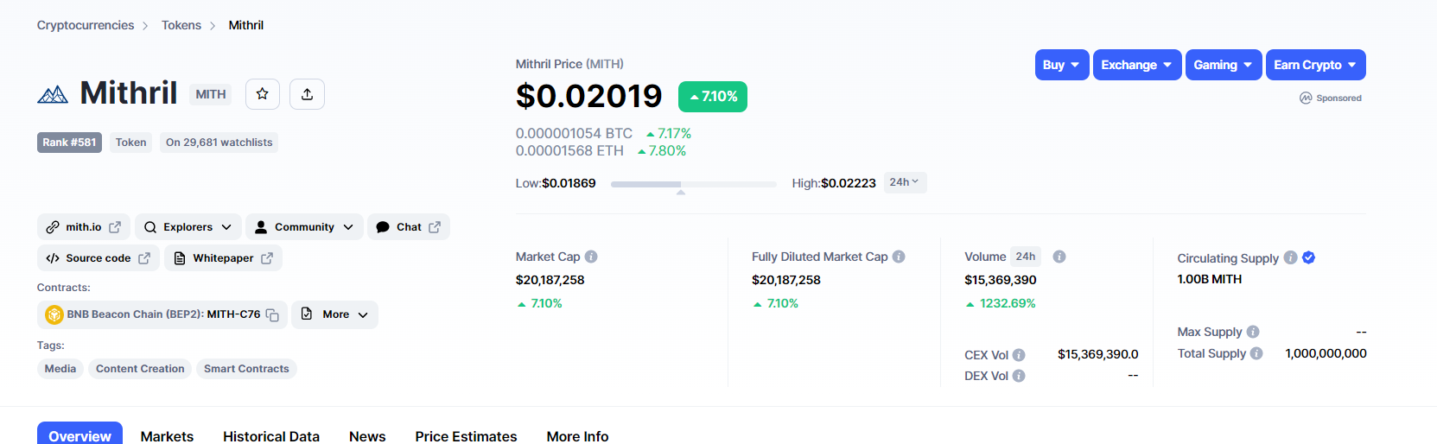Click the 1,000,000,000 total supply value
The height and width of the screenshot is (444, 1437).
pos(1326,353)
